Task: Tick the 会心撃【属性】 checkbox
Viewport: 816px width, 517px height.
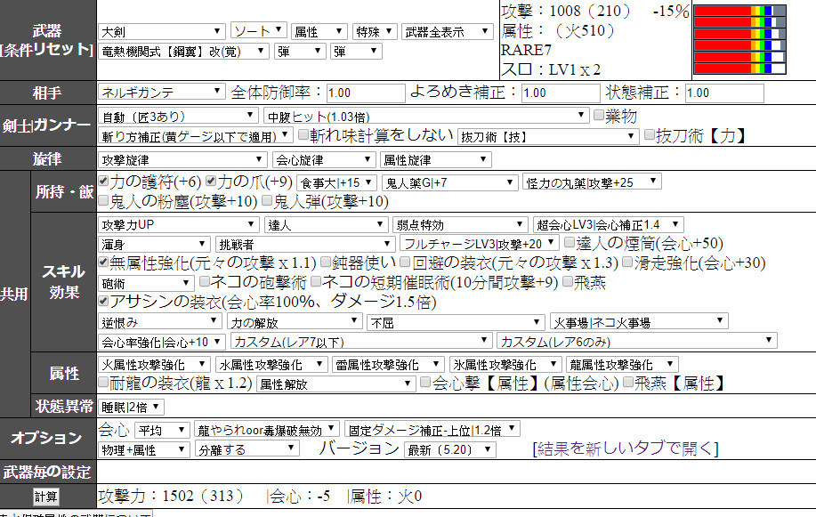Action: click(425, 383)
